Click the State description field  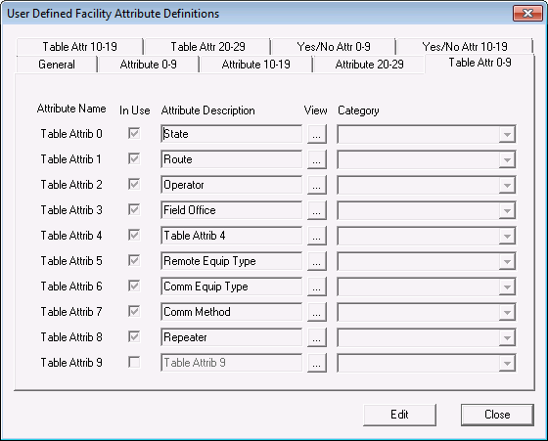231,134
